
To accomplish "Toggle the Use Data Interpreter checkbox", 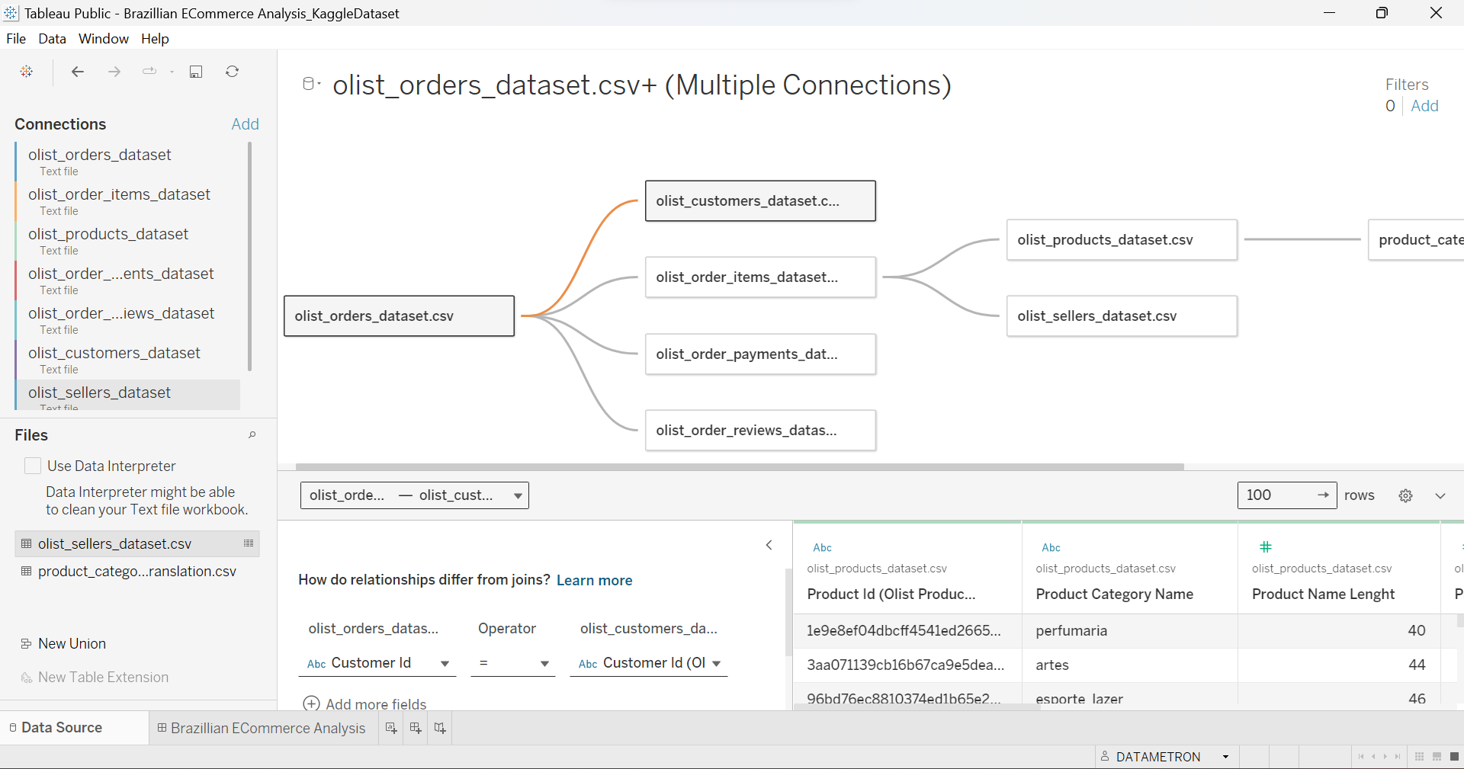I will coord(33,466).
